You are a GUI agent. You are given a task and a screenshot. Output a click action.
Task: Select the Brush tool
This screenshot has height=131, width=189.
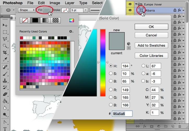click(x=5, y=74)
